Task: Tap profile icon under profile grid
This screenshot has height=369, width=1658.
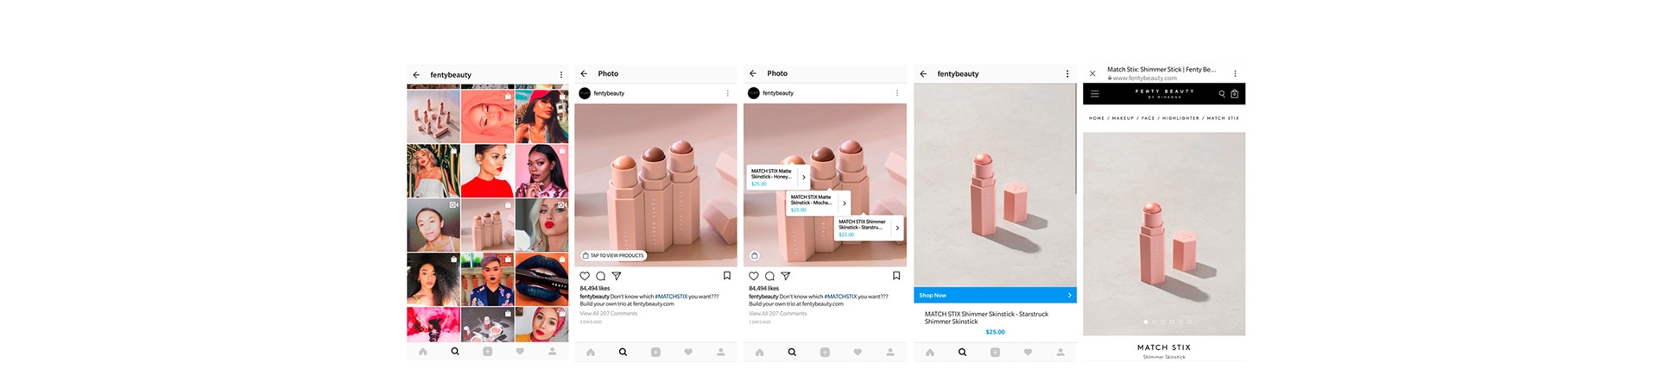Action: pyautogui.click(x=553, y=352)
